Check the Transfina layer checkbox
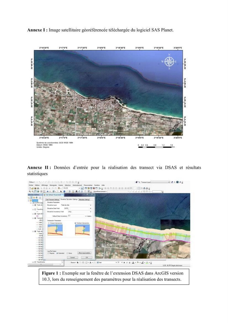The height and width of the screenshot is (323, 228). (35, 210)
